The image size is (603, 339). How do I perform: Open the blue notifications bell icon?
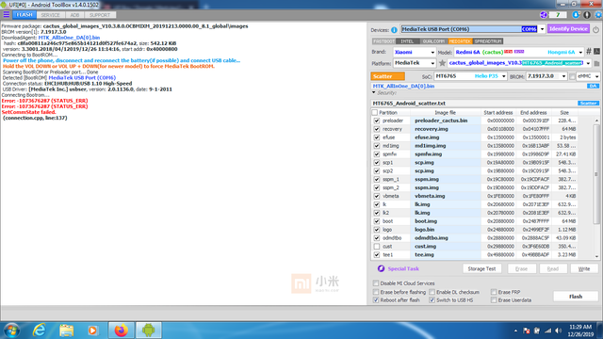576,15
